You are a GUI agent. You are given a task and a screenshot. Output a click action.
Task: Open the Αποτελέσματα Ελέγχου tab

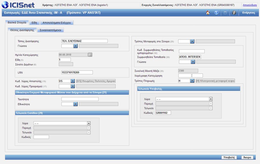[x=57, y=23]
